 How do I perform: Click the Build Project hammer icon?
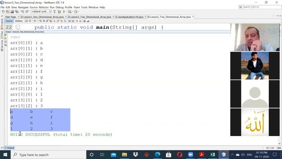[55, 11]
